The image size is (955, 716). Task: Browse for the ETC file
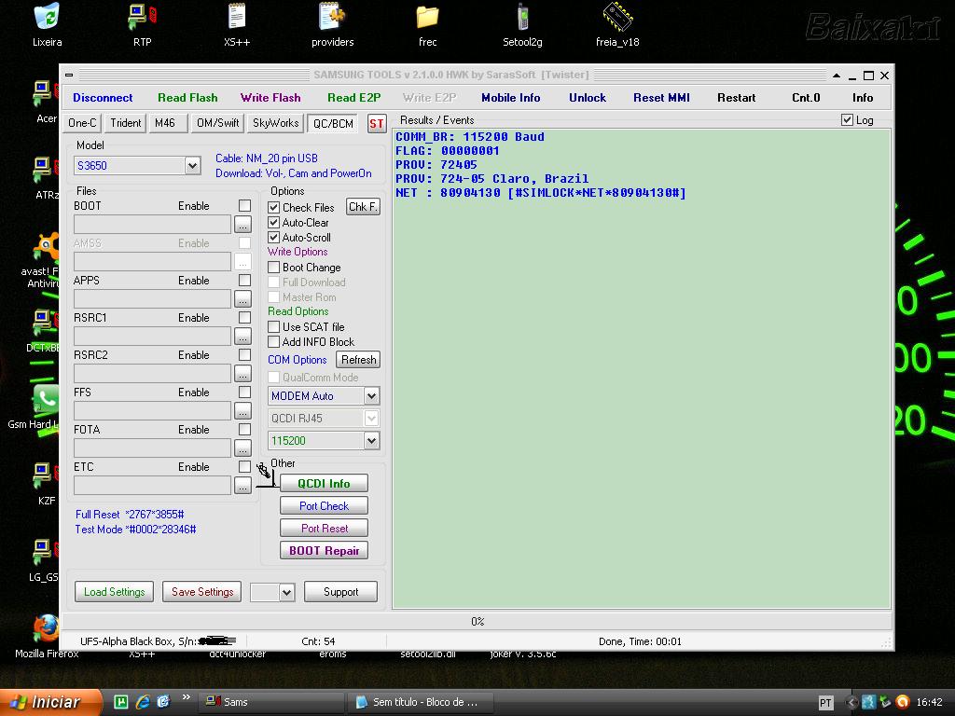(242, 485)
